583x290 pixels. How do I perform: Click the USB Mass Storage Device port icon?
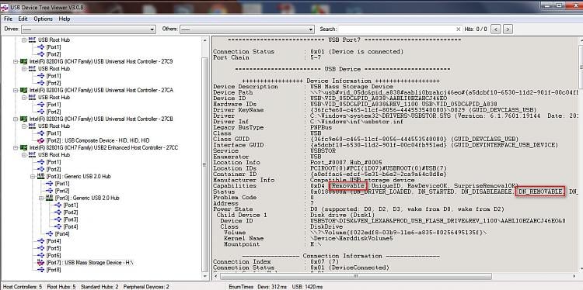[41, 263]
